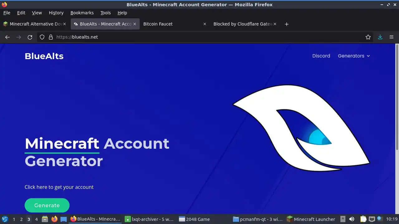Activate lxqt-archiver taskbar window
Image resolution: width=399 pixels, height=224 pixels.
pyautogui.click(x=150, y=219)
